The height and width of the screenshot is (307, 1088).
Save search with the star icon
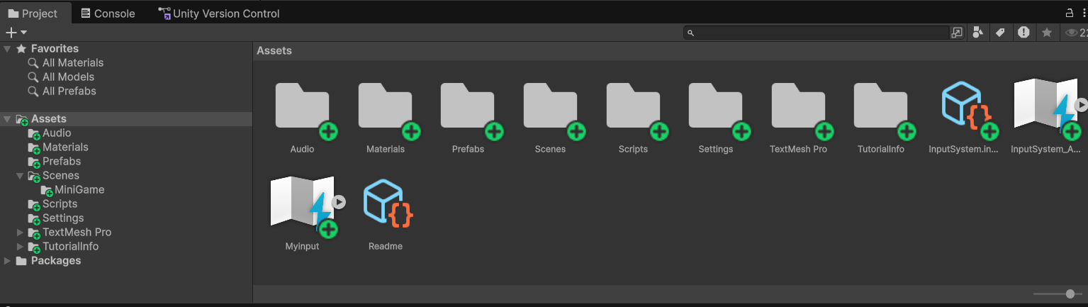pyautogui.click(x=1046, y=33)
